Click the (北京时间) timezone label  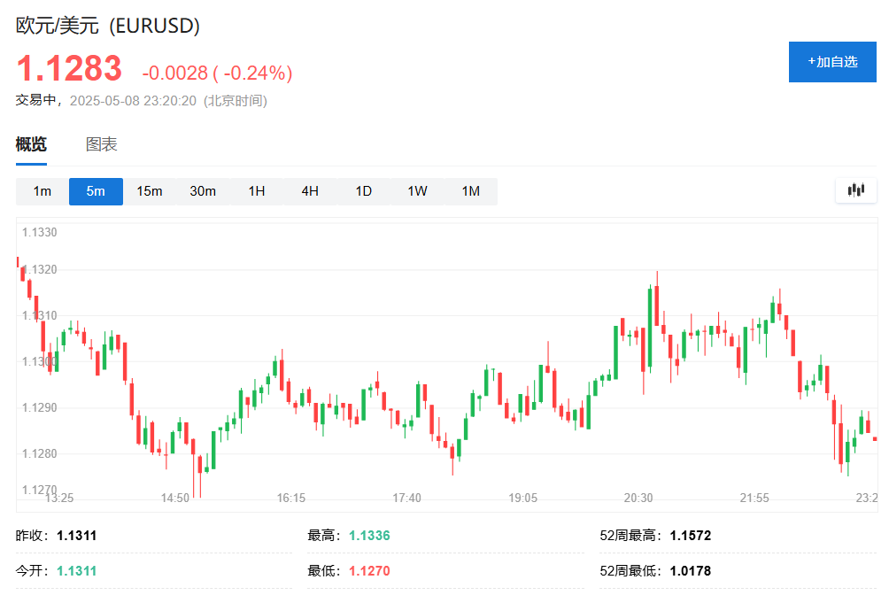click(236, 101)
